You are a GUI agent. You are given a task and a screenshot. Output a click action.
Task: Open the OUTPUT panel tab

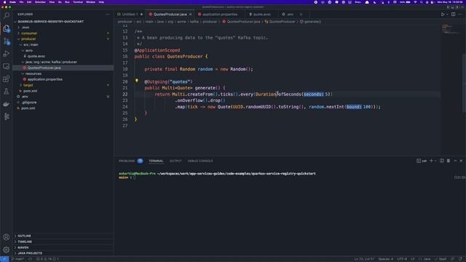click(x=175, y=161)
